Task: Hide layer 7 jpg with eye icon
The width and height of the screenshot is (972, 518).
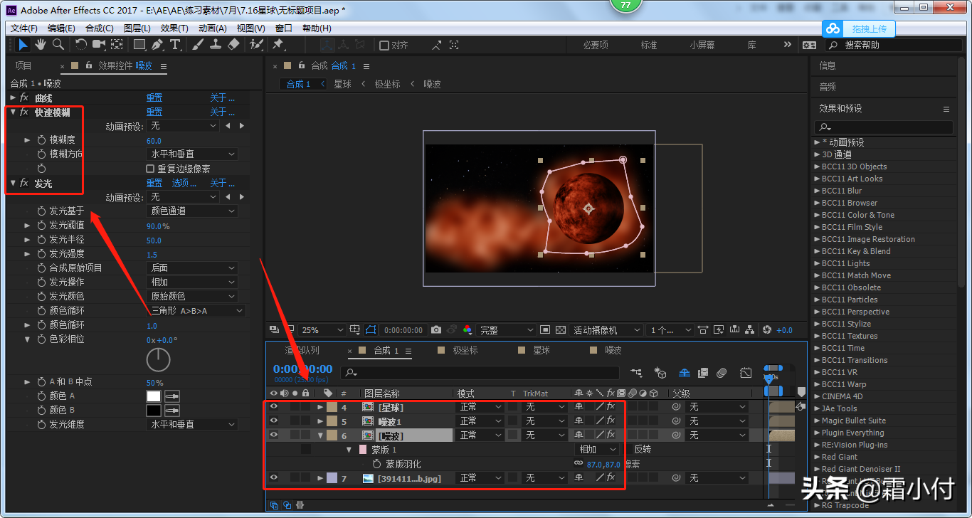Action: point(274,478)
